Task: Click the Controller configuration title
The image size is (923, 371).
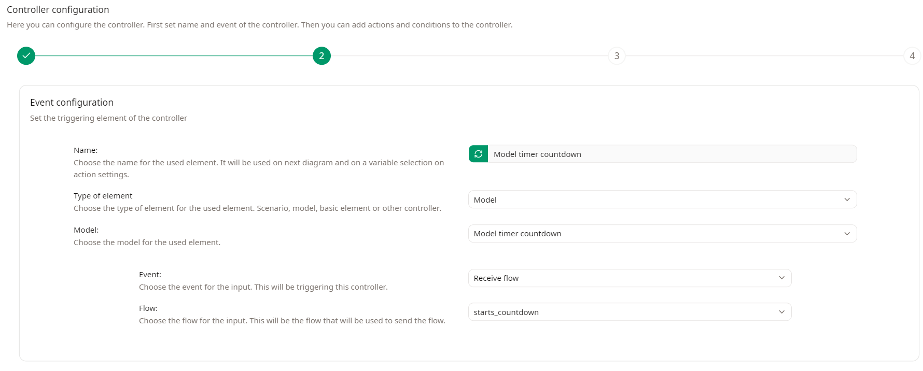Action: pos(58,10)
